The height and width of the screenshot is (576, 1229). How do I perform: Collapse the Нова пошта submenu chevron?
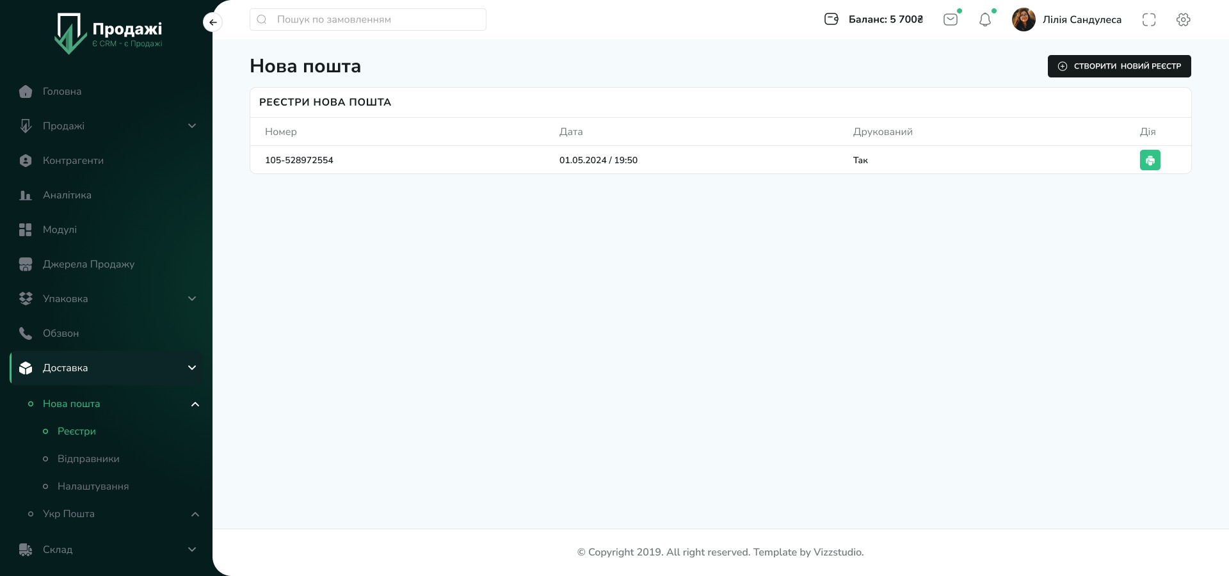coord(195,404)
